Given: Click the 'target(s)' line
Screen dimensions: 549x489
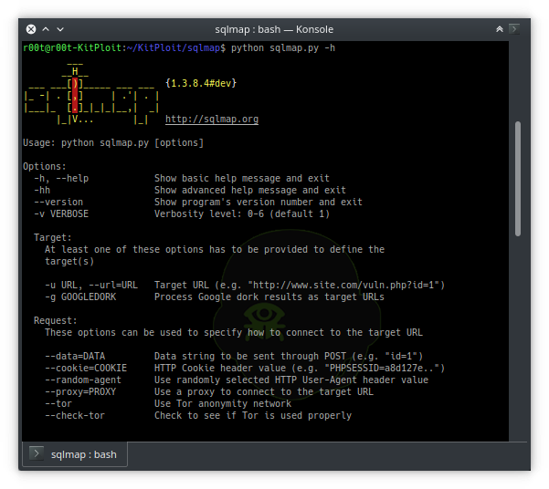Looking at the screenshot, I should (x=69, y=261).
